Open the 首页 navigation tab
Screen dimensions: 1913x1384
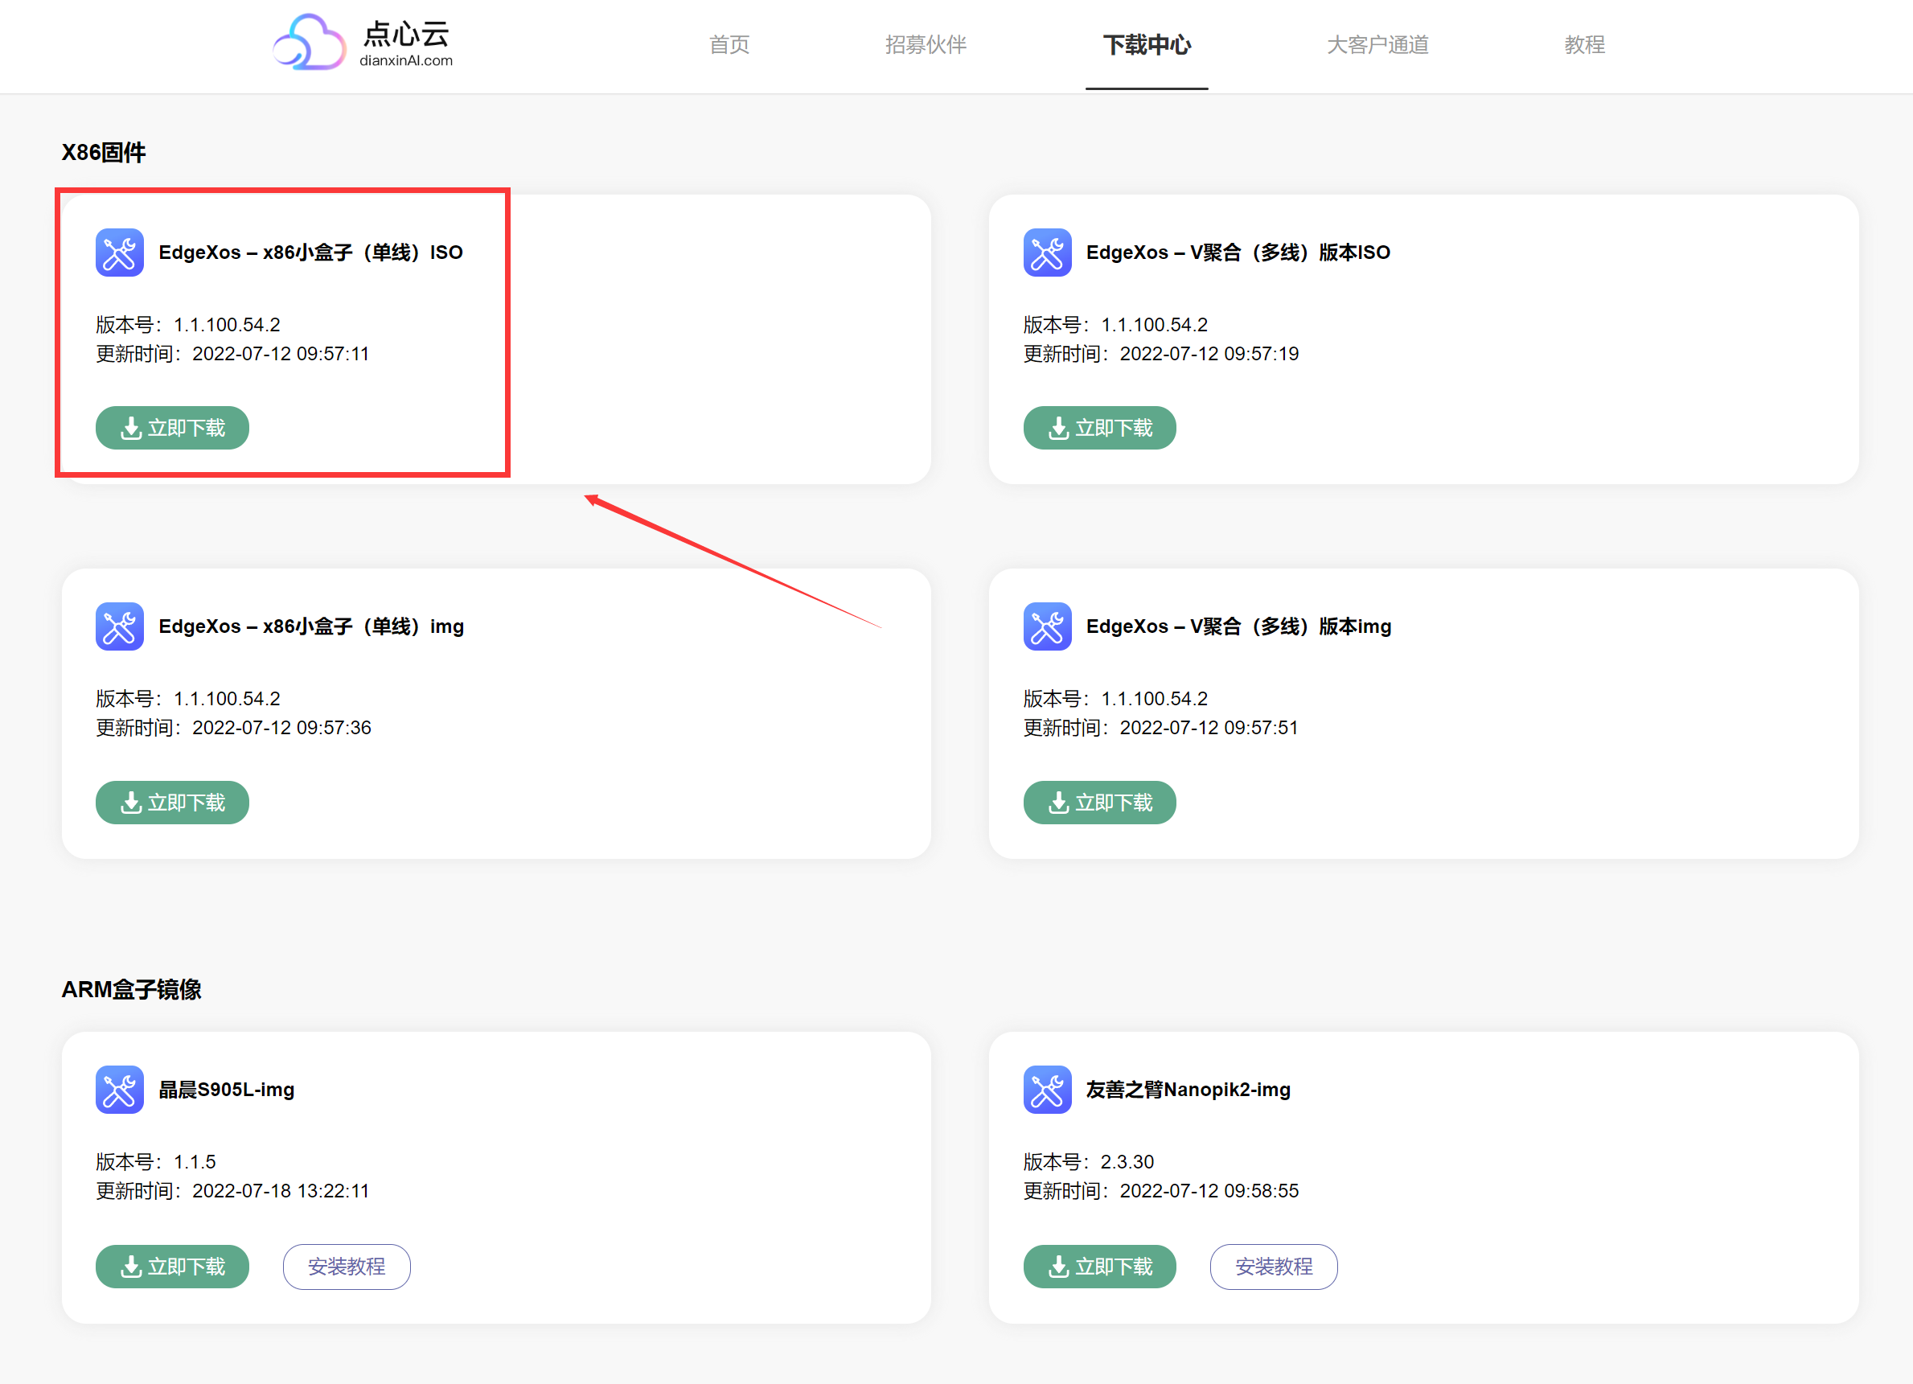[729, 45]
